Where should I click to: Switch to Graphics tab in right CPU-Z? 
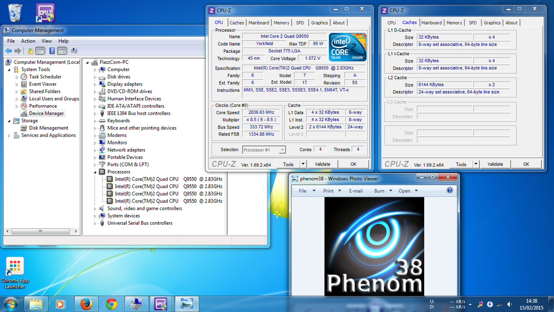(492, 23)
